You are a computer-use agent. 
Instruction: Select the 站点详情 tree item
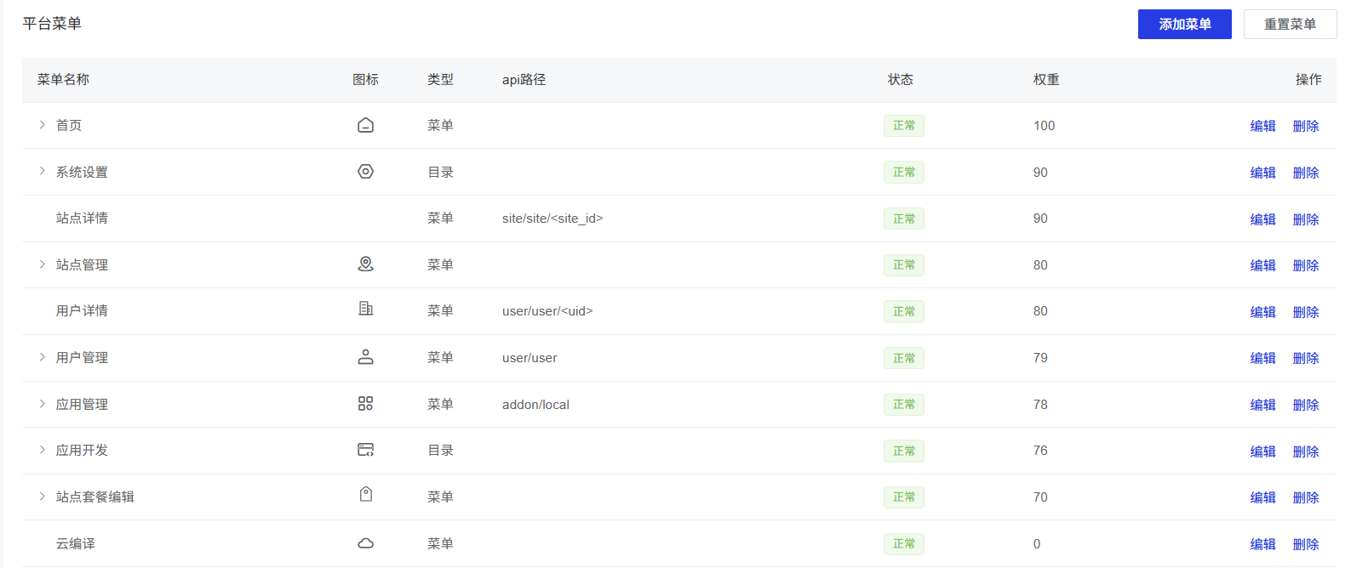point(82,219)
